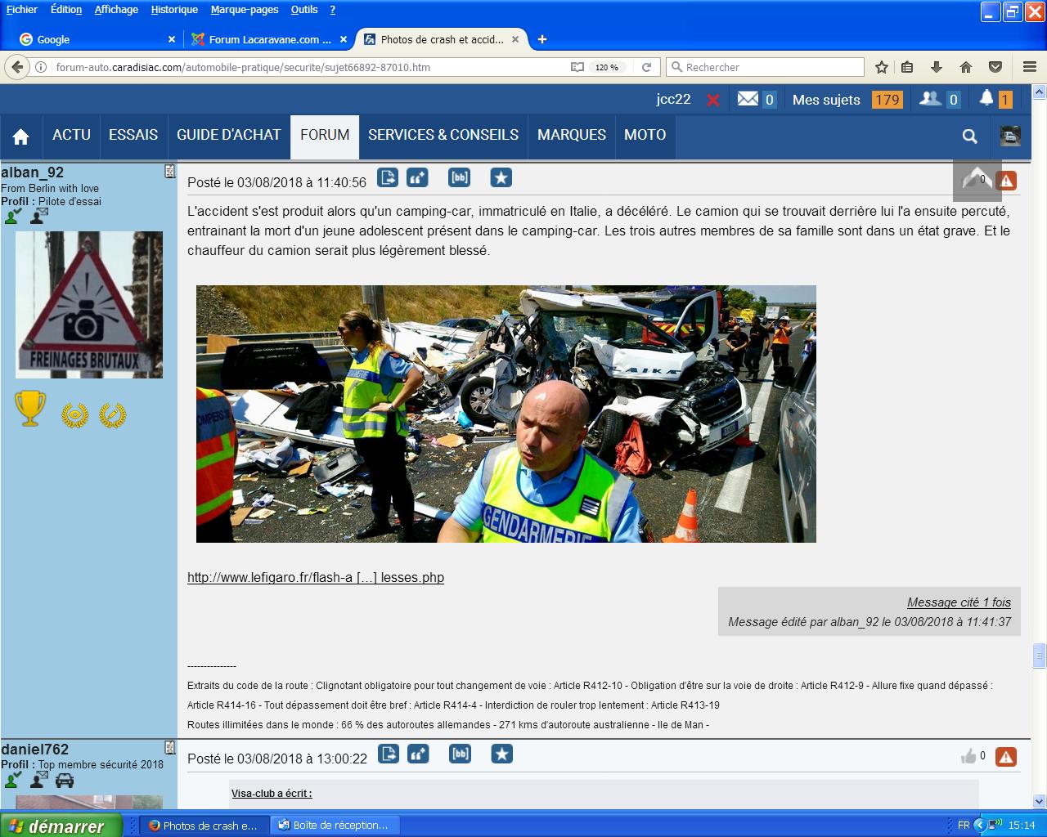The height and width of the screenshot is (837, 1047).
Task: Bookmark this page with Firefox star icon
Action: click(882, 67)
